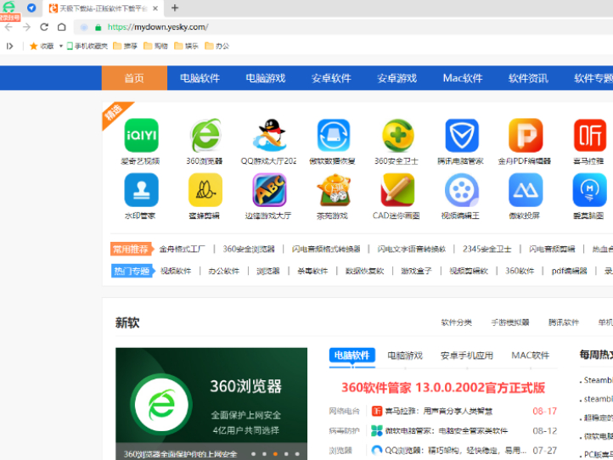Screen dimensions: 613x460
Task: Close the 天极下载站 tab
Action: coord(155,8)
